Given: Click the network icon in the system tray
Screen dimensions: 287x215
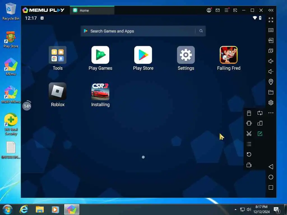Looking at the screenshot, I should click(x=242, y=209).
